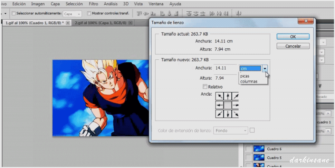Click the Cuadro 6 layer name
The height and width of the screenshot is (168, 335).
pos(274,149)
